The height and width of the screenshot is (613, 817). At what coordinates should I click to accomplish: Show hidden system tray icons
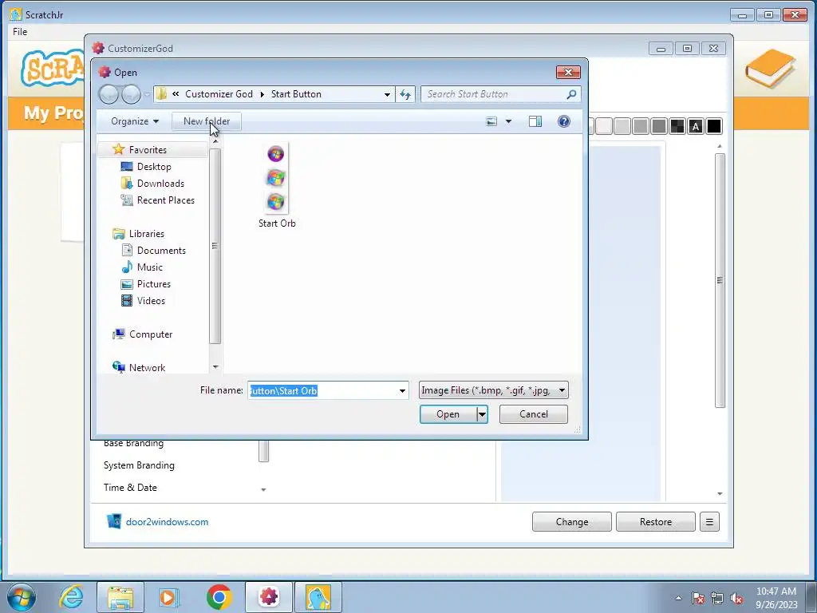pos(678,598)
